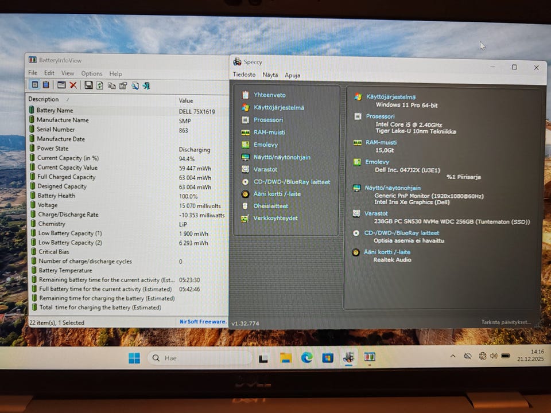Open the Tiedosto menu in Speccy
Screen dimensions: 551x413
tap(245, 75)
